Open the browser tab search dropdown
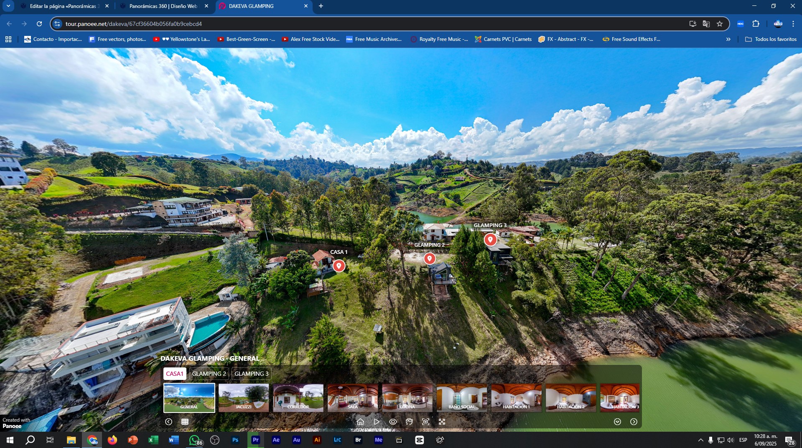Image resolution: width=802 pixels, height=448 pixels. [8, 6]
